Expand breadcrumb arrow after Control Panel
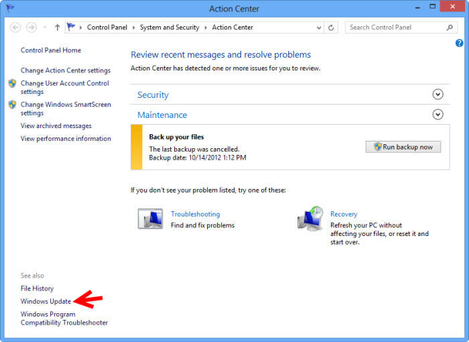Image resolution: width=469 pixels, height=342 pixels. pyautogui.click(x=134, y=27)
